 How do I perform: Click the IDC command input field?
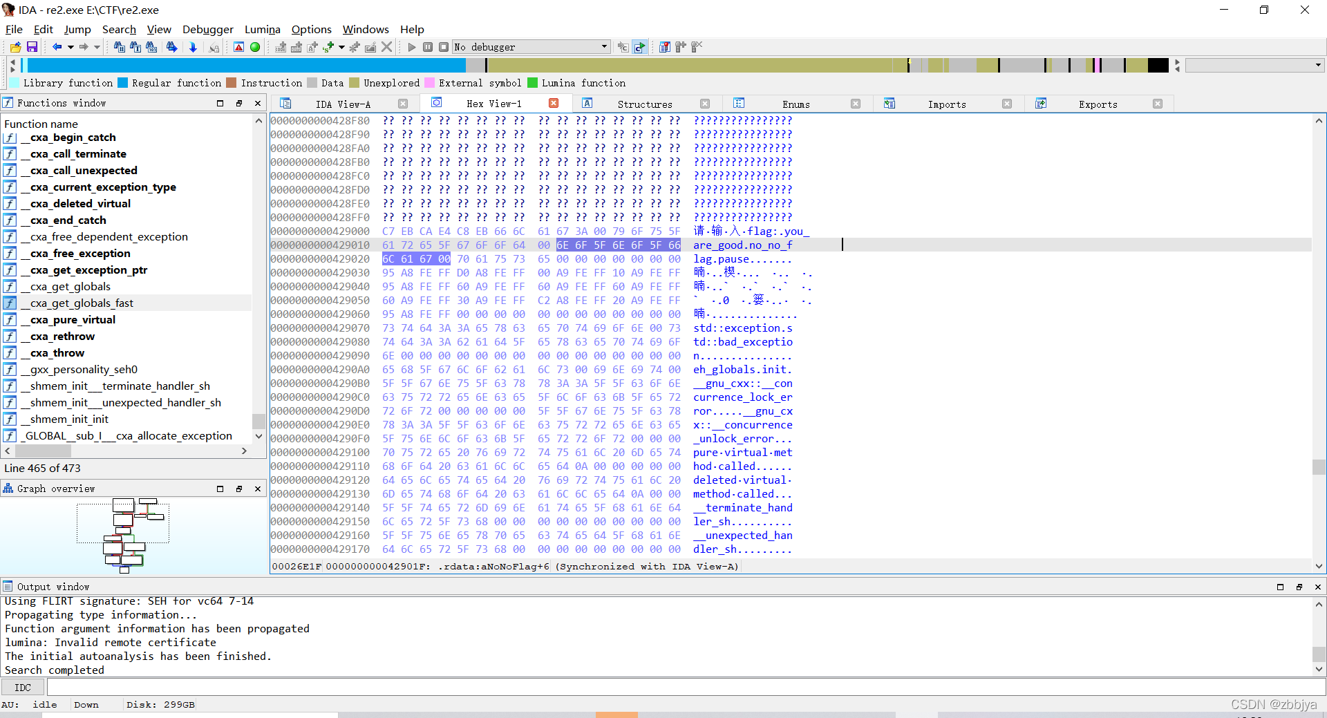[x=686, y=688]
